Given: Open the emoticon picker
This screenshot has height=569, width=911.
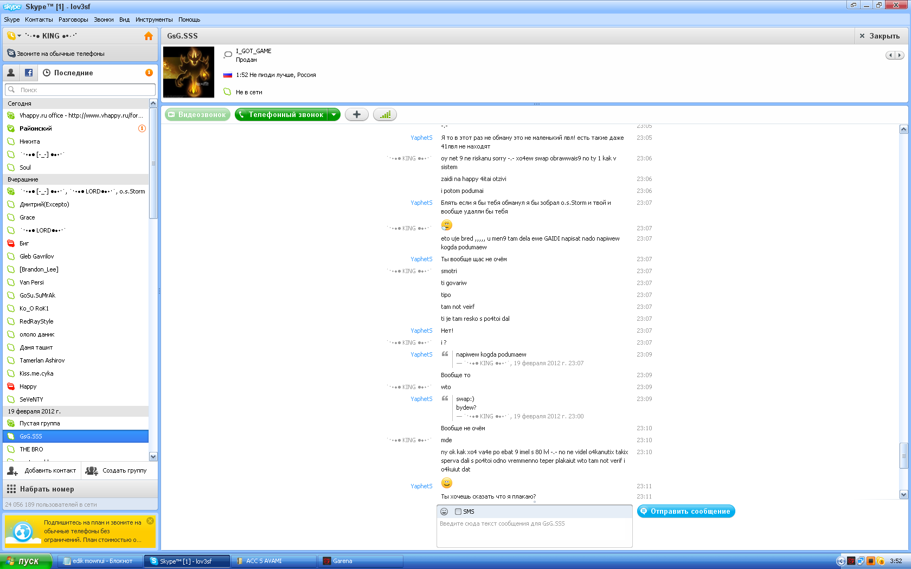Looking at the screenshot, I should pos(444,512).
